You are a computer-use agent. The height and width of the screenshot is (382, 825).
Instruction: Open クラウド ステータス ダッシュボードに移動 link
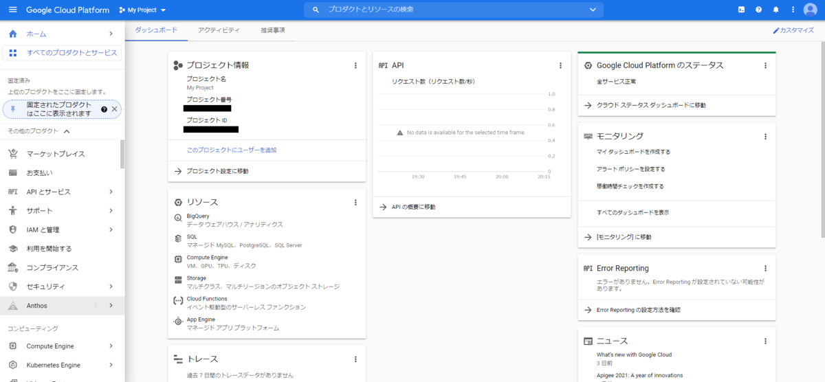pos(651,105)
